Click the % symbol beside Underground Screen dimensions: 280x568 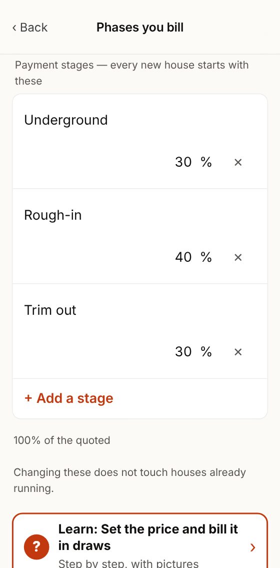point(206,162)
